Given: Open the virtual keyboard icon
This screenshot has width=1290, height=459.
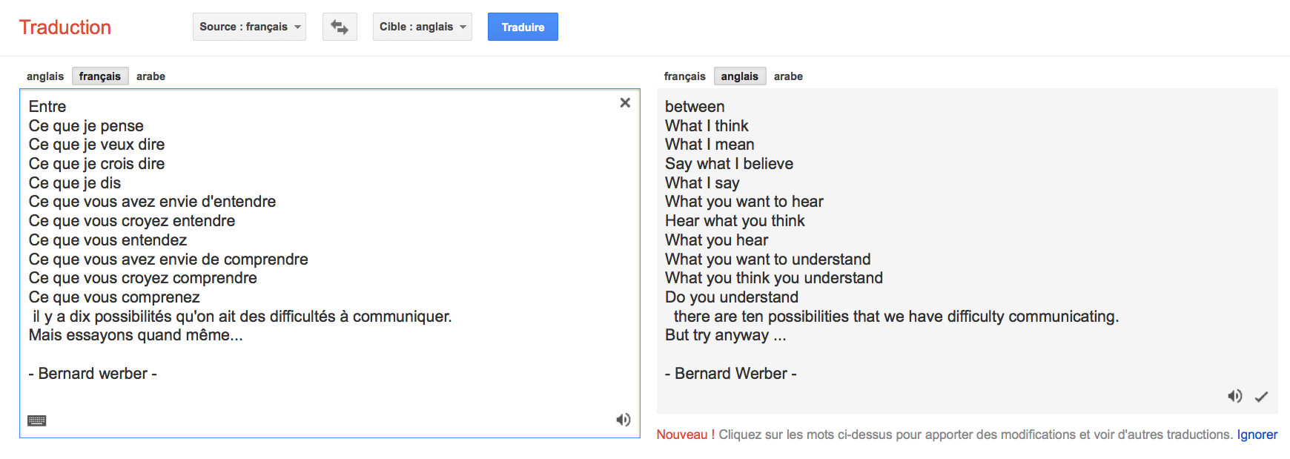Looking at the screenshot, I should (37, 420).
